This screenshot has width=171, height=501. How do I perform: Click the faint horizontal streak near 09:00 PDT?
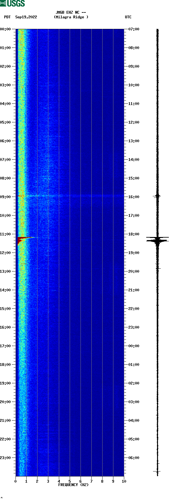74,196
